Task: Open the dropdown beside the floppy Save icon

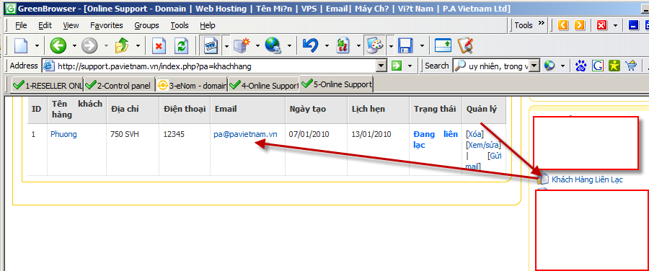Action: coord(422,45)
